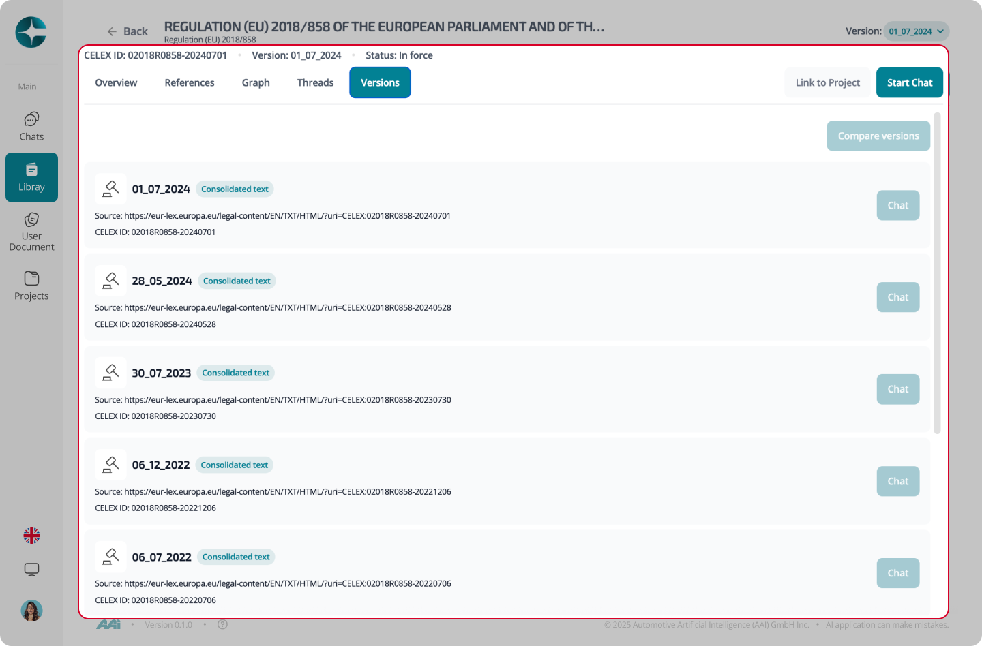Image resolution: width=982 pixels, height=646 pixels.
Task: Switch to the References tab
Action: click(x=190, y=82)
